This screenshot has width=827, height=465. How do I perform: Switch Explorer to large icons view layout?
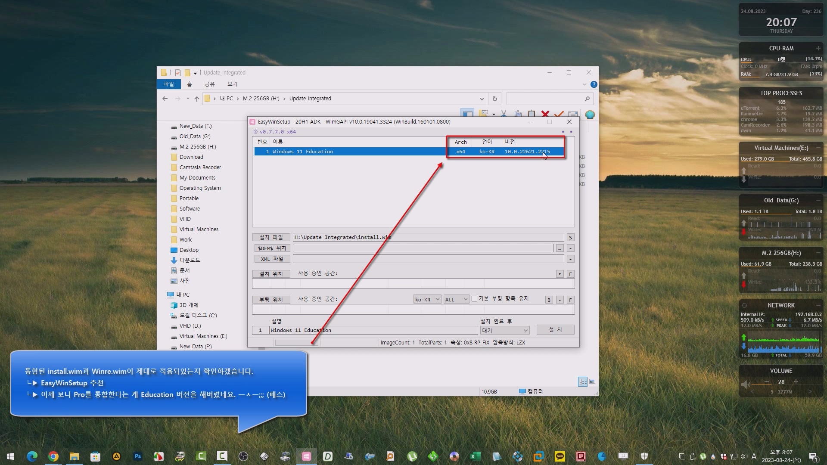coord(592,381)
